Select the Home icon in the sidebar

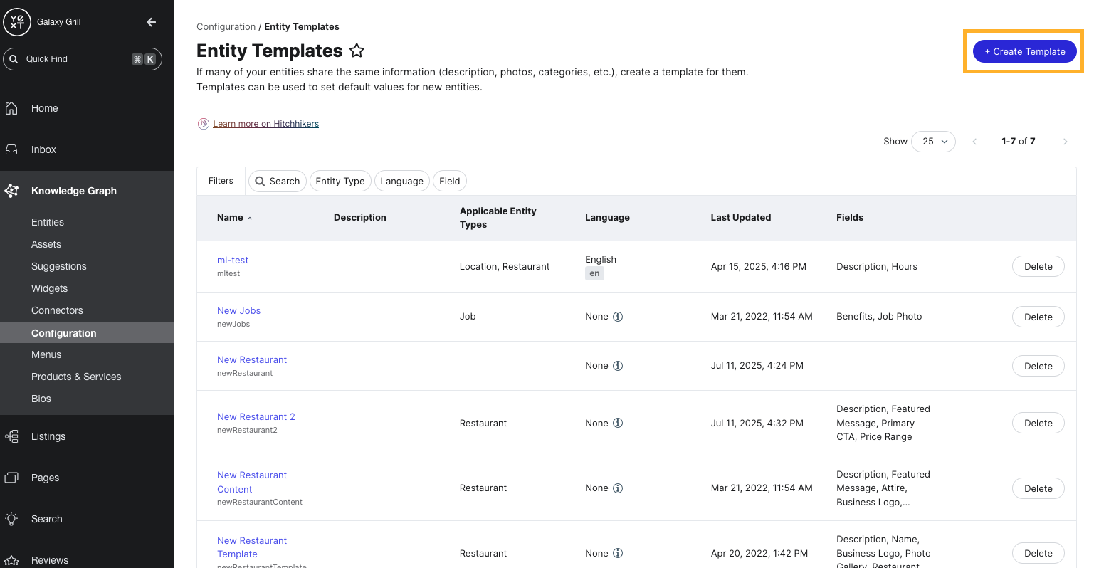pyautogui.click(x=12, y=107)
